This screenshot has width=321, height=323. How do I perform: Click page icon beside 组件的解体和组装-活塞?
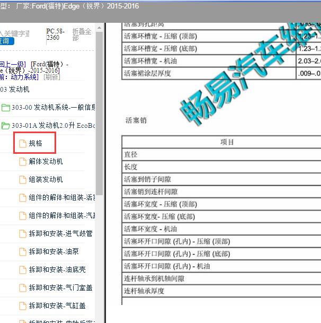(23, 197)
